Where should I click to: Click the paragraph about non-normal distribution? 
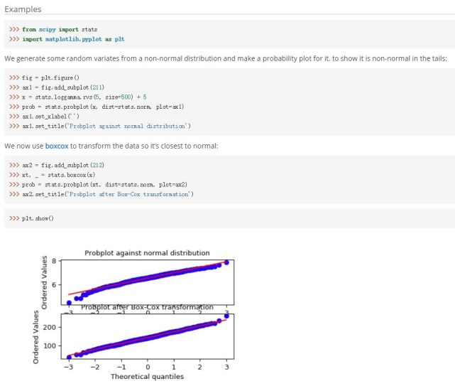(226, 58)
